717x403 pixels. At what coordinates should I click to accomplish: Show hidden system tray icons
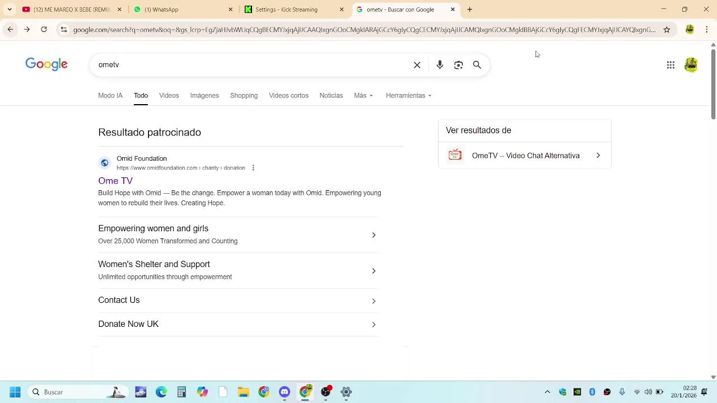click(547, 392)
